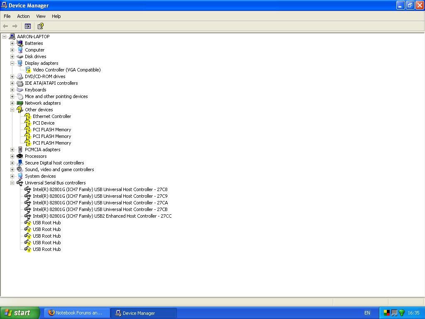
Task: Click the wireless network tray icon
Action: 402,313
